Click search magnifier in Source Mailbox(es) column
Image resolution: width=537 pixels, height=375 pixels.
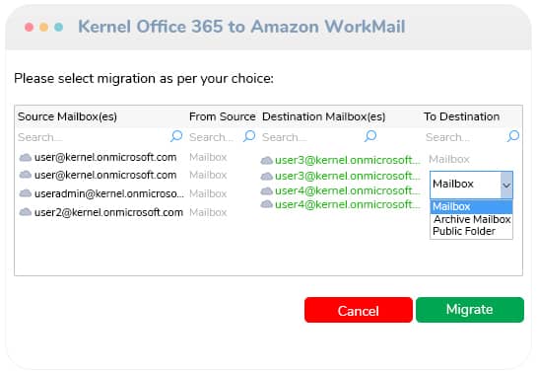pos(176,136)
